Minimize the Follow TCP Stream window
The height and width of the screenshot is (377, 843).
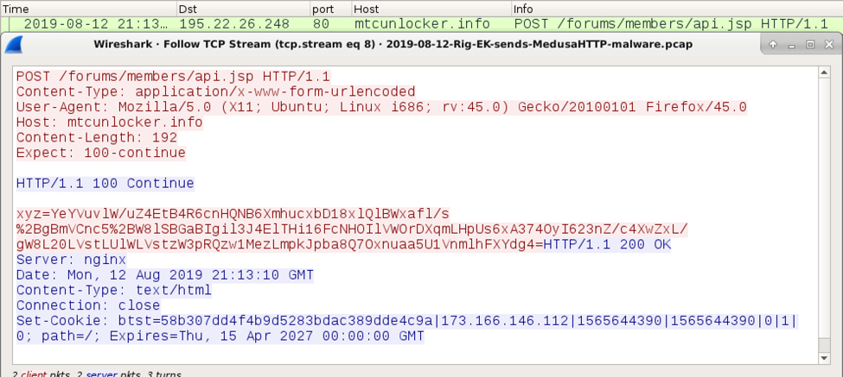(x=792, y=45)
